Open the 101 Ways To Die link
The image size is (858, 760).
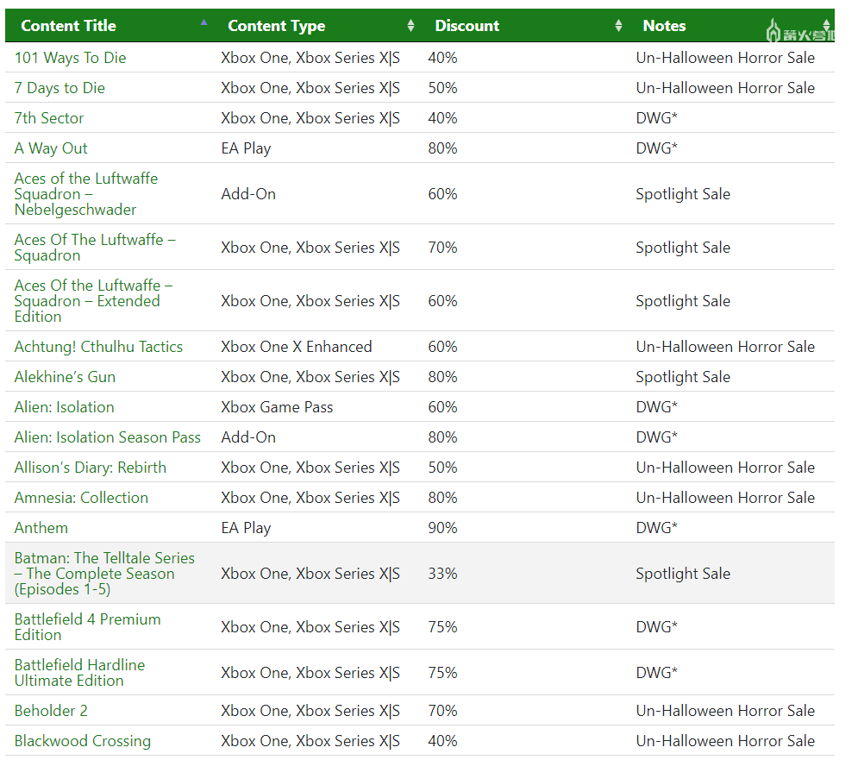pyautogui.click(x=70, y=58)
